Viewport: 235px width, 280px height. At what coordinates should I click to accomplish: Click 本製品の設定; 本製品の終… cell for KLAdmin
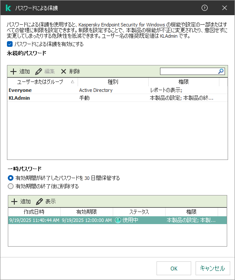click(181, 98)
